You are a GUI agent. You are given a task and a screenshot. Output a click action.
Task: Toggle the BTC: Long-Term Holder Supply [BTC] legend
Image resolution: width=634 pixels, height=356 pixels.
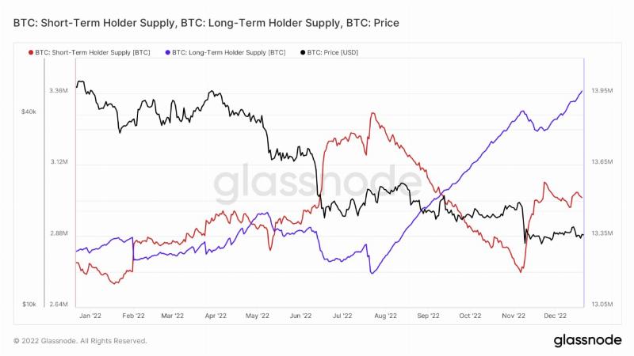point(226,52)
